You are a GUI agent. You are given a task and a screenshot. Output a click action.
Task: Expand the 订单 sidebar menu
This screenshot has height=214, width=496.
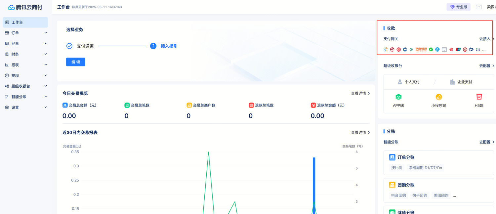[25, 33]
